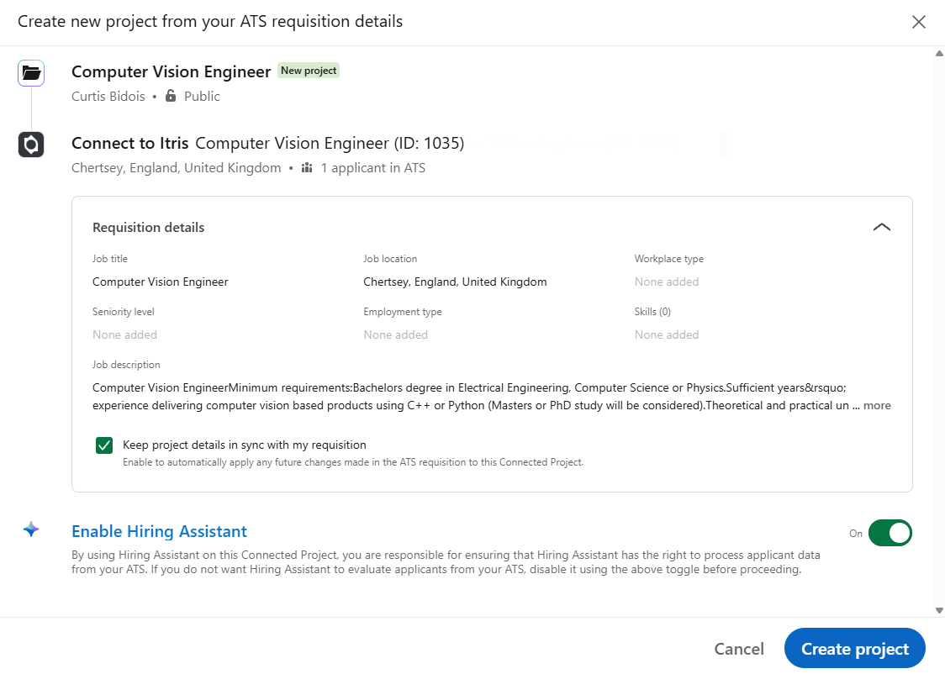Image resolution: width=945 pixels, height=674 pixels.
Task: Click the Keep project details in sync label
Action: pos(245,445)
